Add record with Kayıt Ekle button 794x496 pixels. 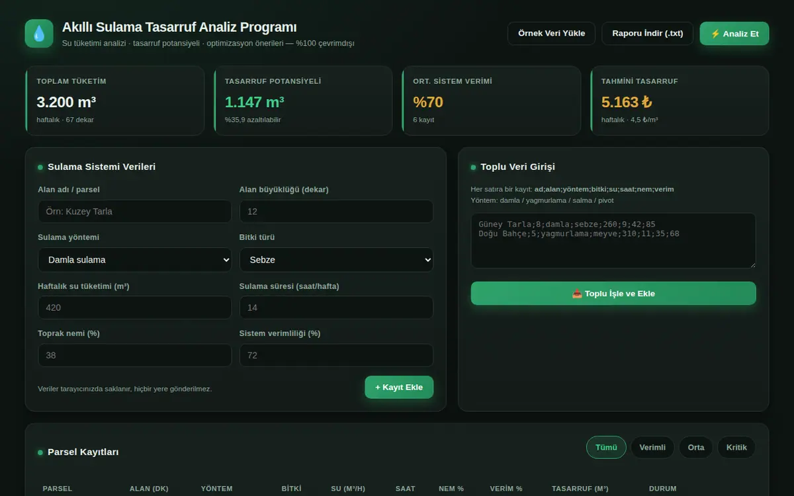[399, 388]
